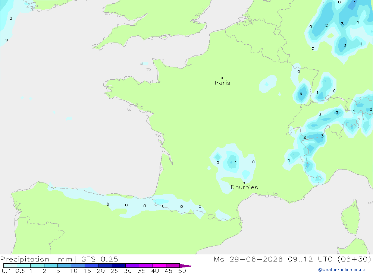Select the Dourbies location dot
373x273 pixels.
pyautogui.click(x=244, y=182)
